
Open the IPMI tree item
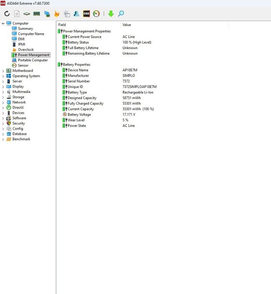[21, 44]
